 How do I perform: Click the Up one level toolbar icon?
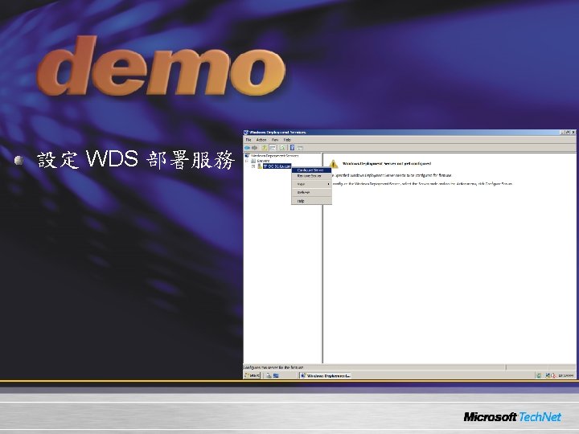click(265, 148)
